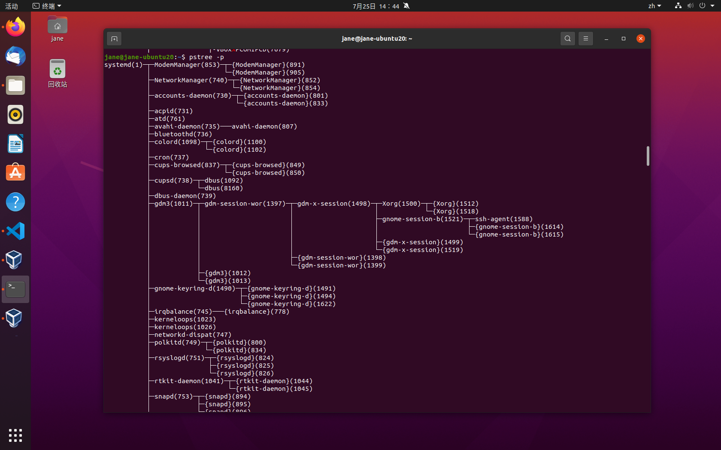
Task: Click 'irqbalance(745)' process entry
Action: [183, 312]
